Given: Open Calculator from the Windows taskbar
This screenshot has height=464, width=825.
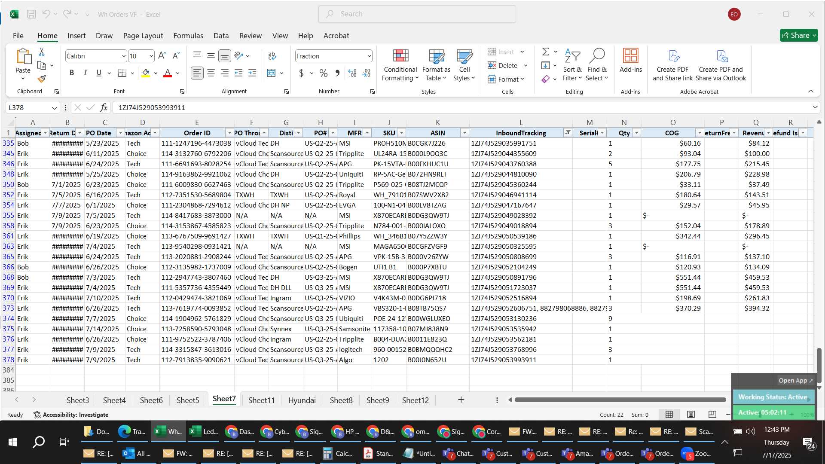Looking at the screenshot, I should point(339,453).
